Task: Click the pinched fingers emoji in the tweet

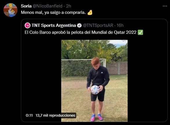Action: [90, 12]
